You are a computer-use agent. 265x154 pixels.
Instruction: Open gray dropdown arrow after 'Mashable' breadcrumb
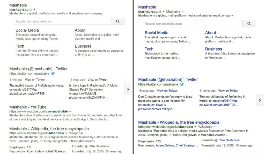(x=182, y=12)
